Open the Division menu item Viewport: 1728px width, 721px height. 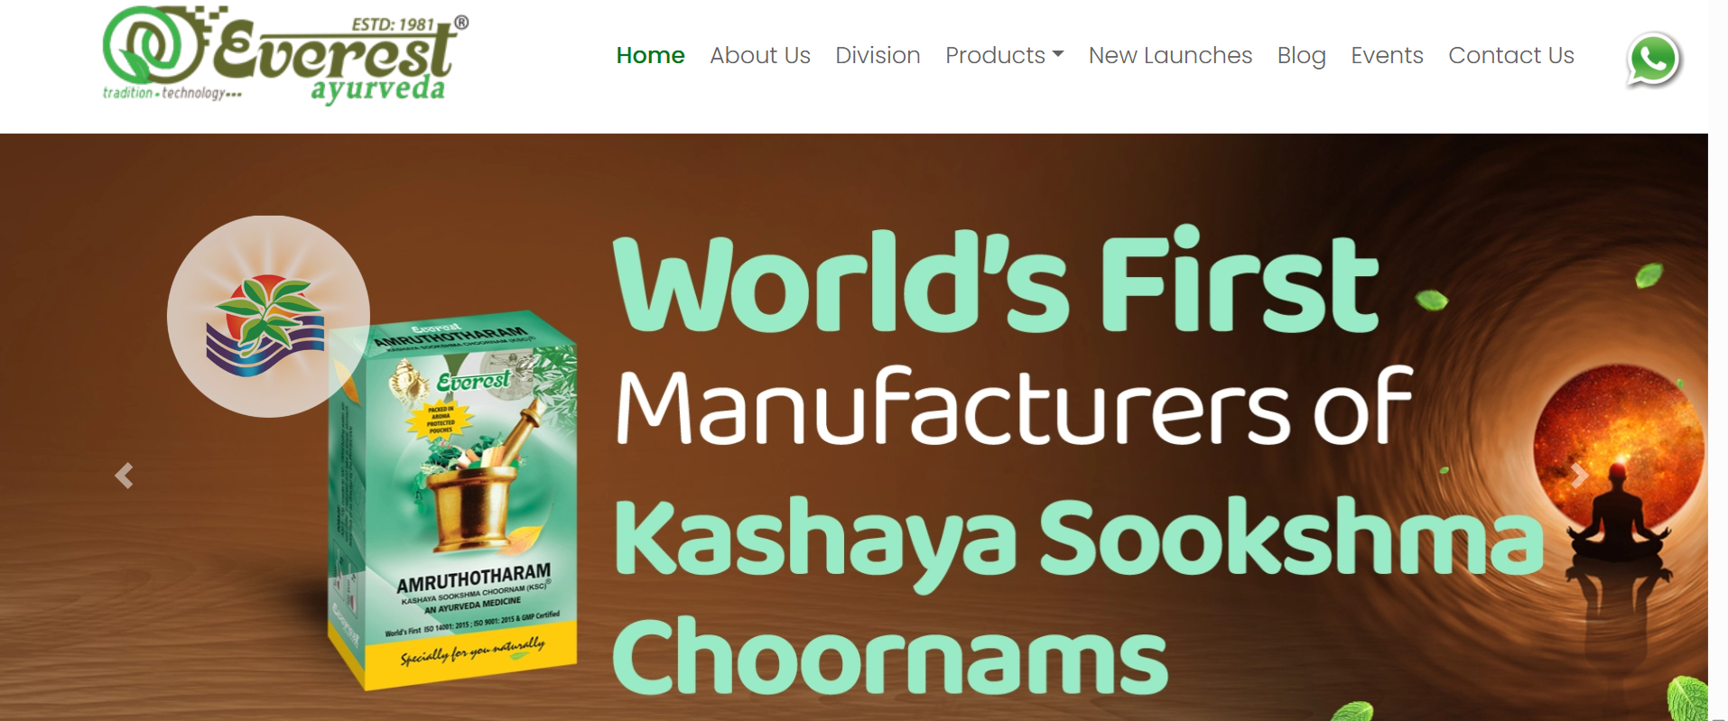[x=878, y=56]
